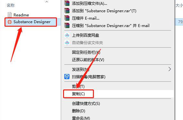Select 压缩并 E-mail... option

[118, 18]
